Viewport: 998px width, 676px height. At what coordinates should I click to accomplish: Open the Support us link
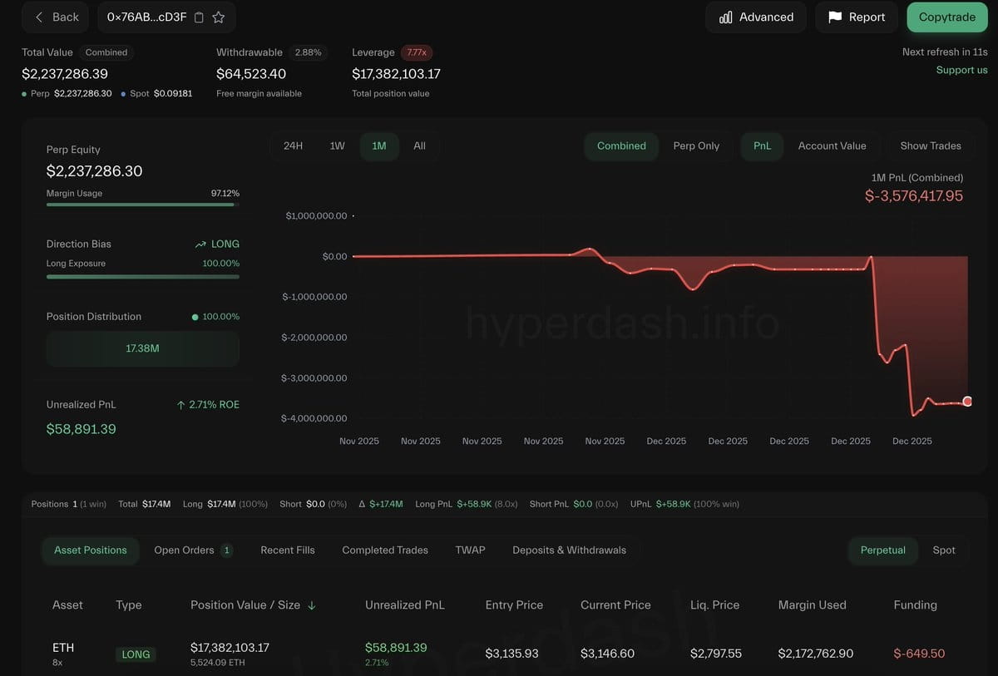(961, 70)
